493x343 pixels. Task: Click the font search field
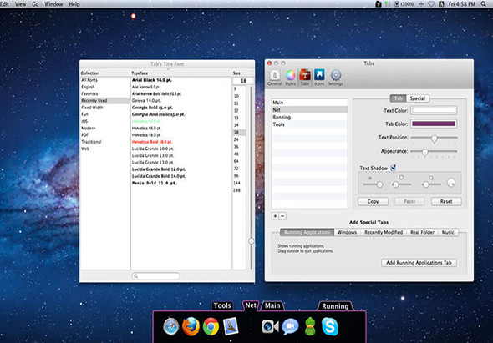tap(155, 275)
